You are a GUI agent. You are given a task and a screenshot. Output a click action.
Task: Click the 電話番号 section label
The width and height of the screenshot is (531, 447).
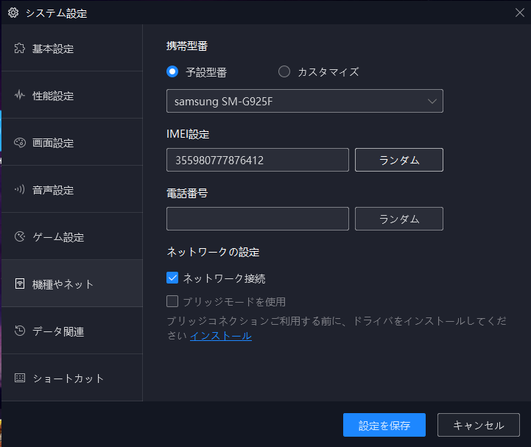pos(187,194)
